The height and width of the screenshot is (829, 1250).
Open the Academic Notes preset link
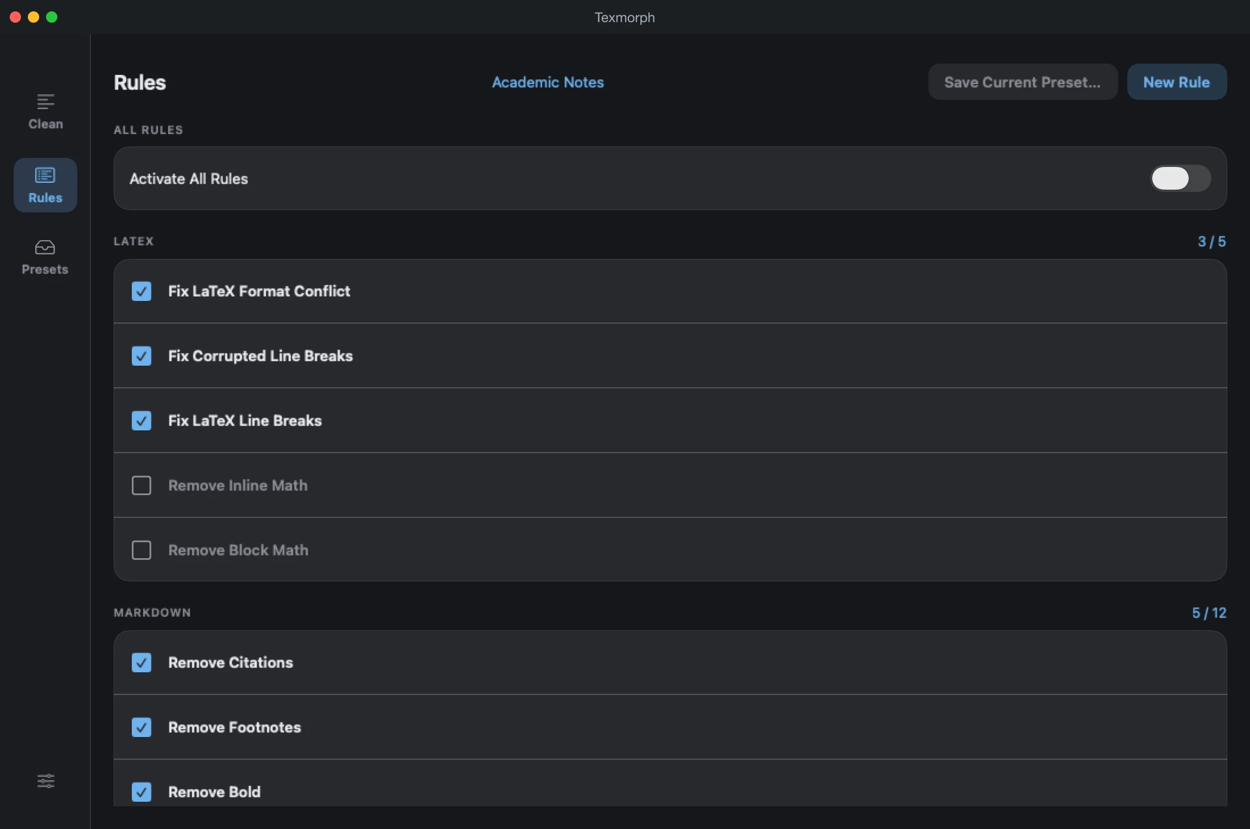click(x=548, y=82)
